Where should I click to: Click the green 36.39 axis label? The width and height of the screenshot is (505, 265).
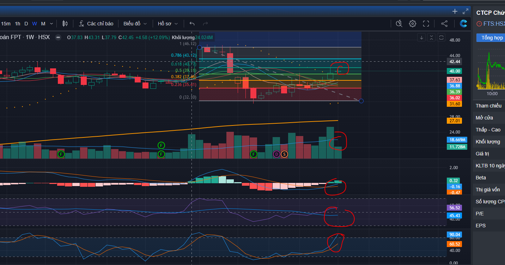pyautogui.click(x=454, y=92)
